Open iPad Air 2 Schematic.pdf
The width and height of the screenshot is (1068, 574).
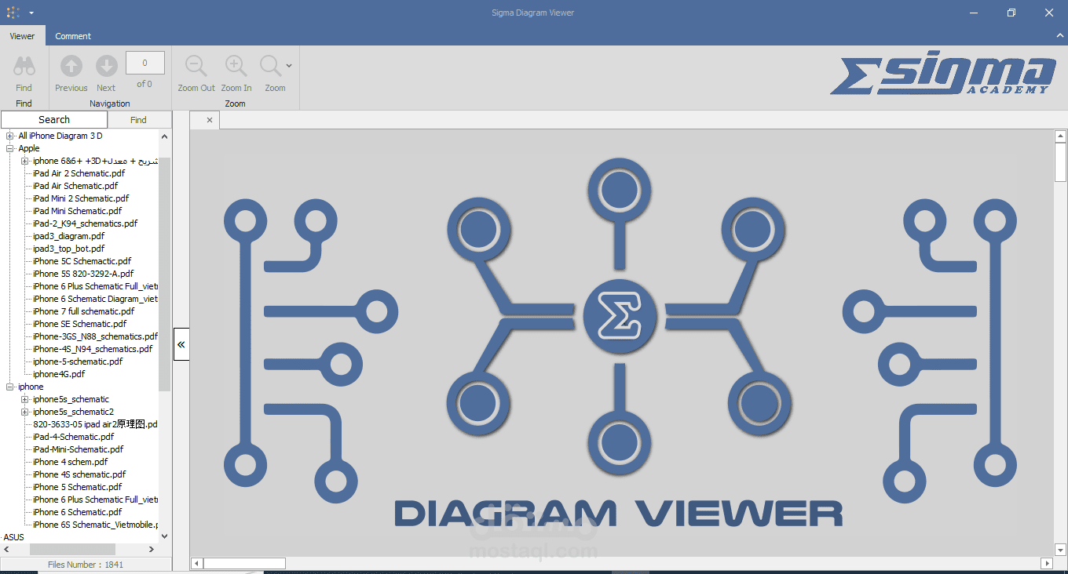[79, 173]
